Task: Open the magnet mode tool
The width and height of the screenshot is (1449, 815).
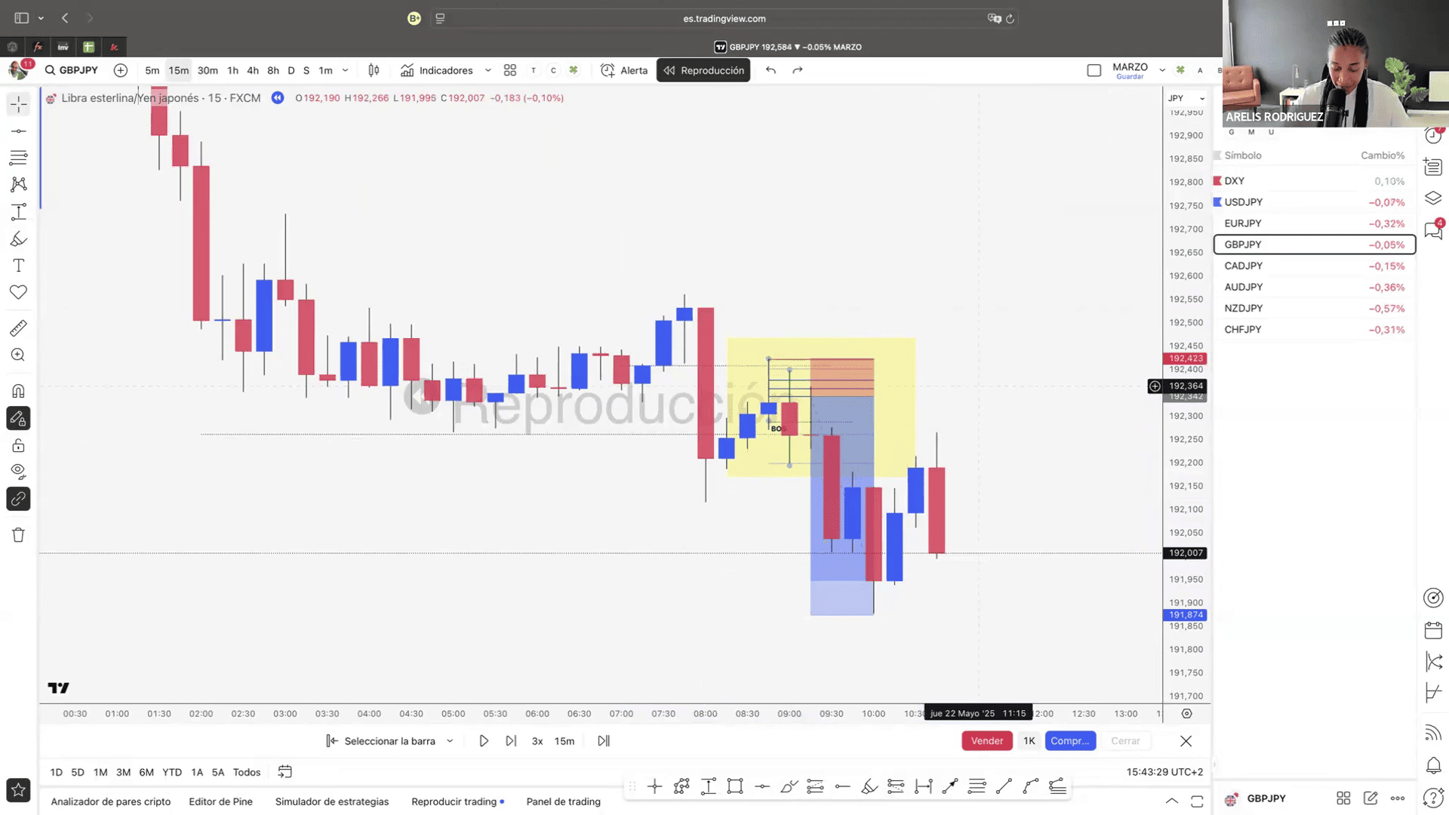Action: 18,391
